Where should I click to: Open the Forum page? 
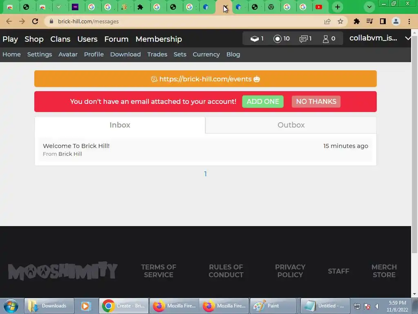tap(116, 39)
